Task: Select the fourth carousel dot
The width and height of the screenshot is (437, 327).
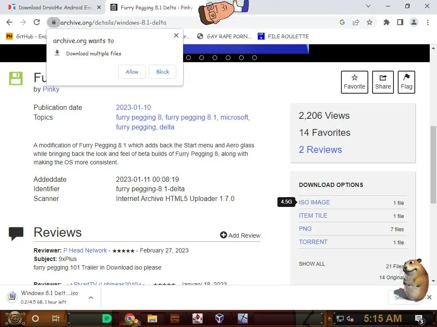Action: point(228,58)
